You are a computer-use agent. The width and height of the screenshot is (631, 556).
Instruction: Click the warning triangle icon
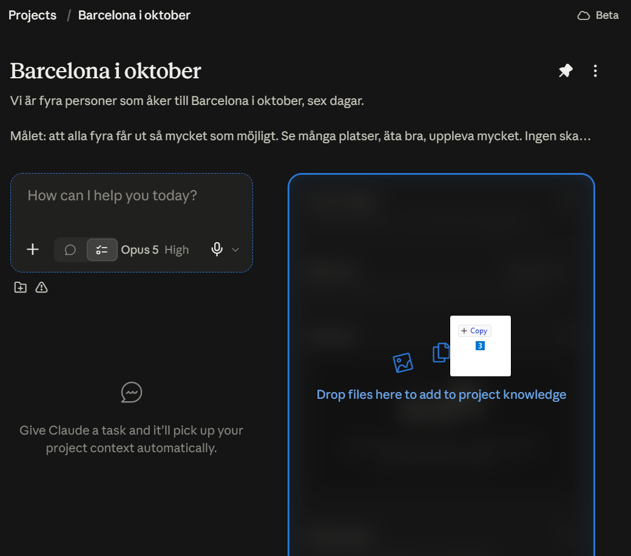[41, 288]
